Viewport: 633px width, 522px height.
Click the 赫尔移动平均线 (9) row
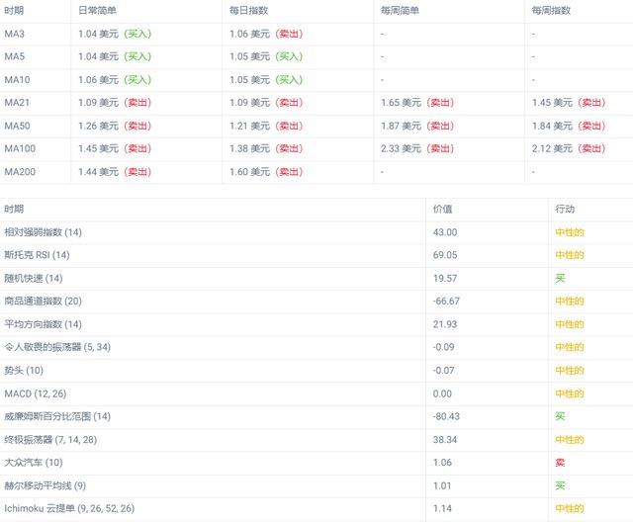point(316,485)
